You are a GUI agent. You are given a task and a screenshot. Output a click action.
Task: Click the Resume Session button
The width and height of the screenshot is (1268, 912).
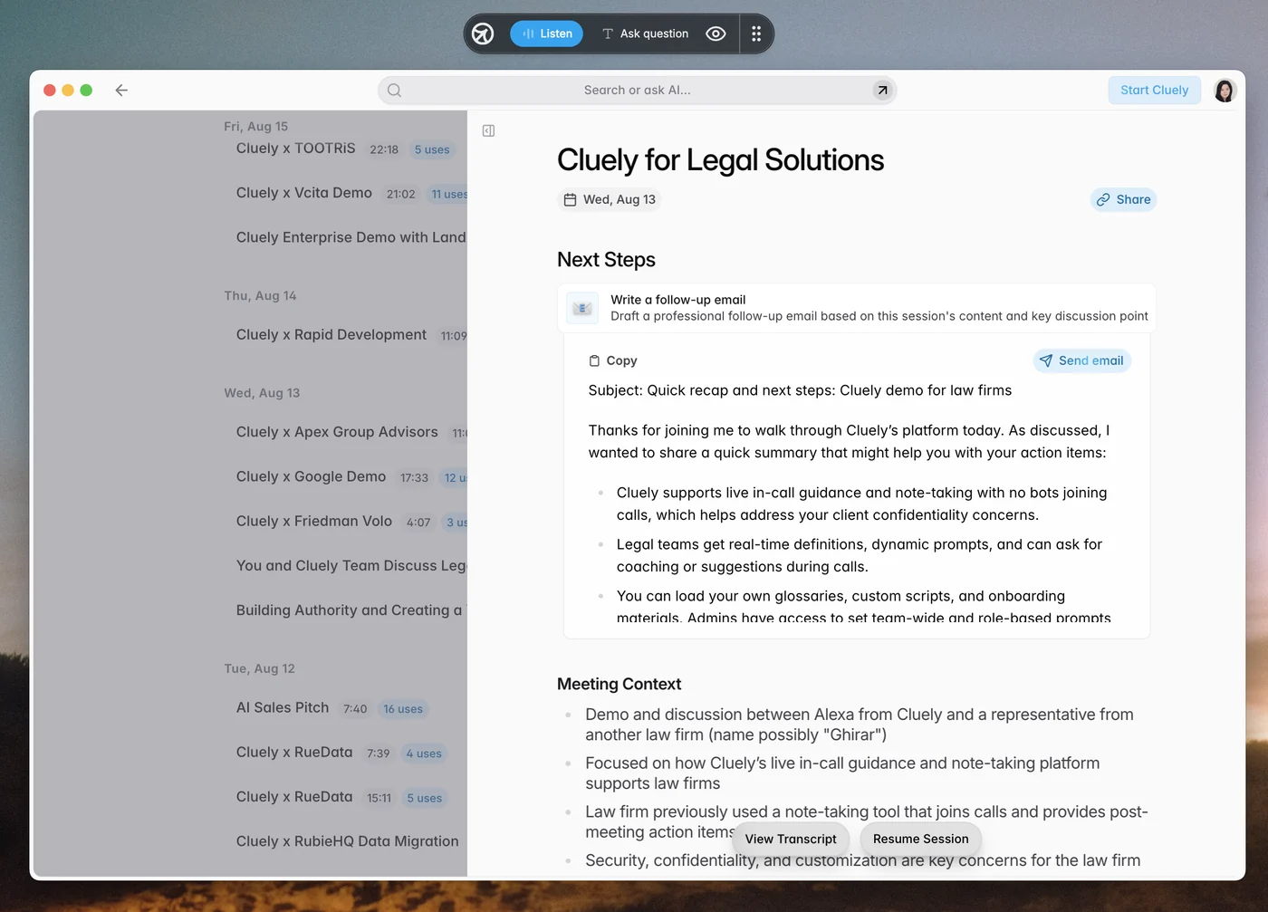click(920, 839)
